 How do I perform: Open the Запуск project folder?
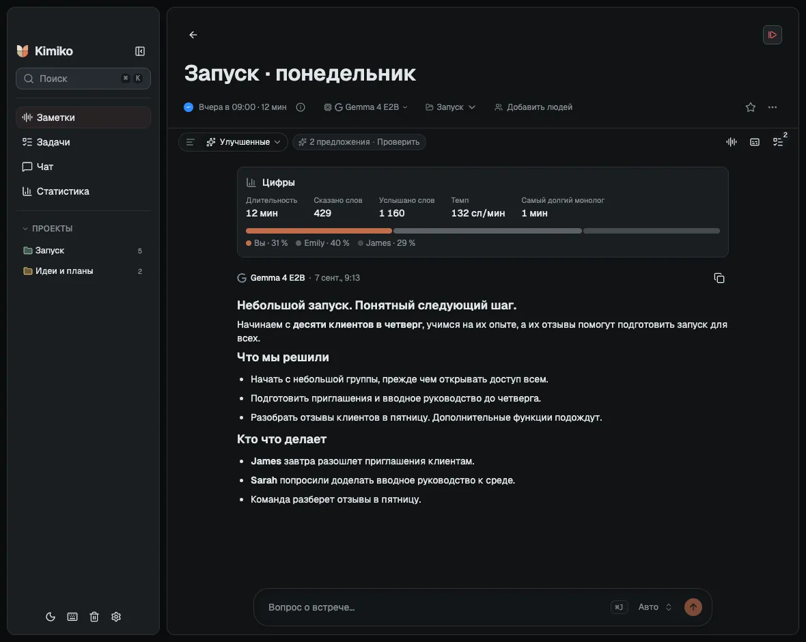coord(83,251)
